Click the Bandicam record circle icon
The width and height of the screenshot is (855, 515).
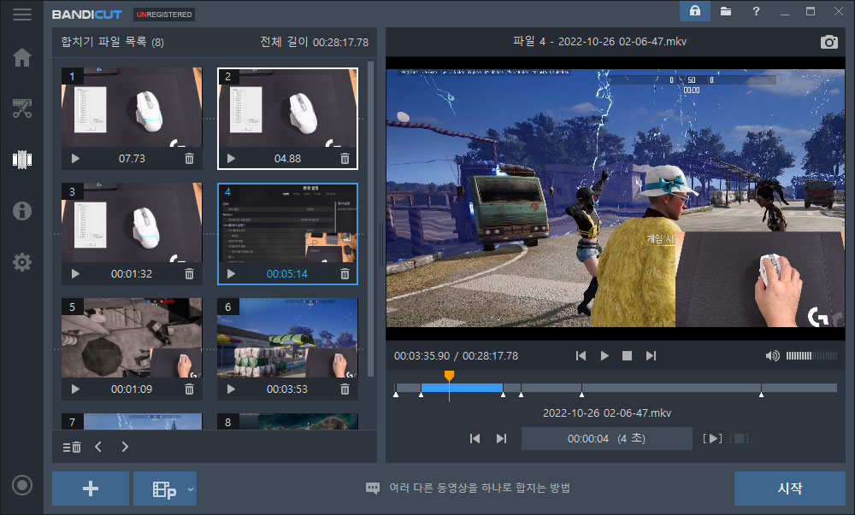point(22,485)
